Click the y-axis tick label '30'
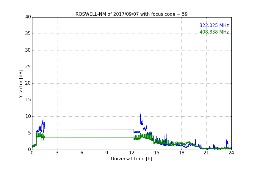 tap(28, 50)
